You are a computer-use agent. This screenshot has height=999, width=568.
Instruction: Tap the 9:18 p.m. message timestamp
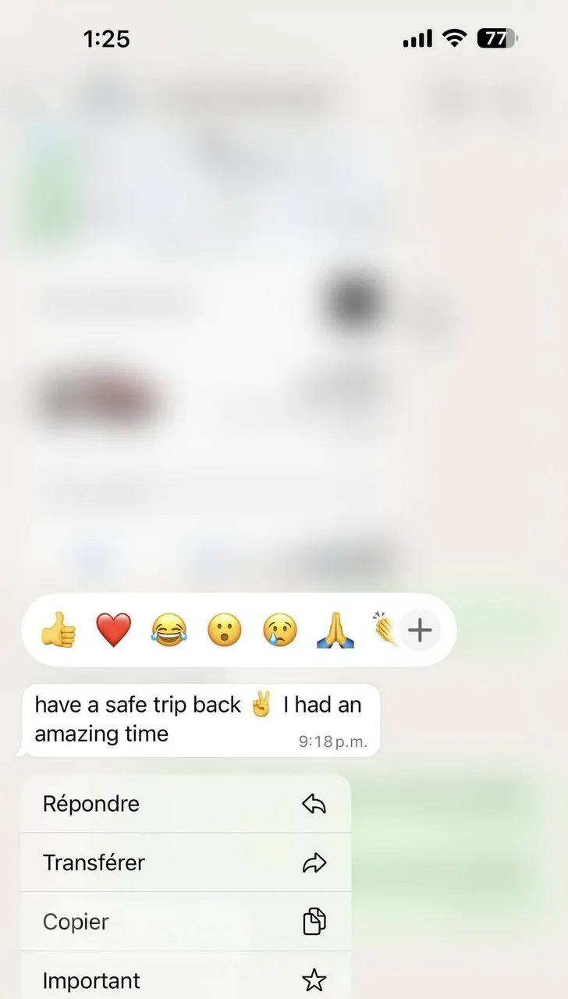332,741
